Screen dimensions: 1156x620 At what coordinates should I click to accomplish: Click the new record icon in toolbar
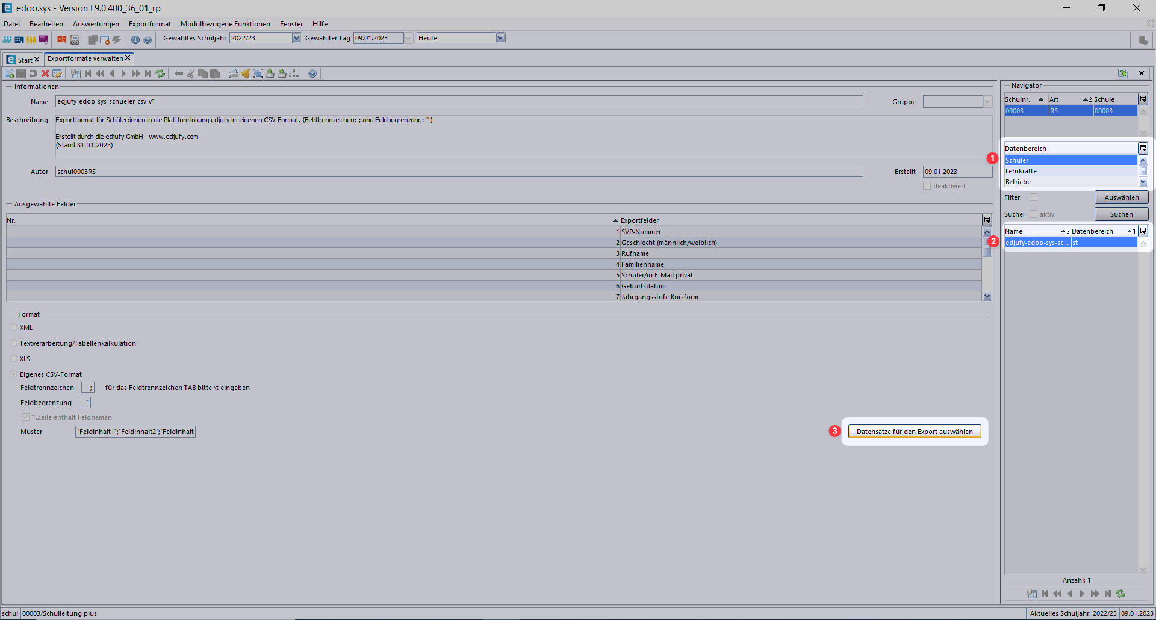9,73
